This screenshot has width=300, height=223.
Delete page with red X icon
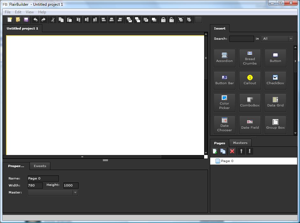pyautogui.click(x=232, y=151)
